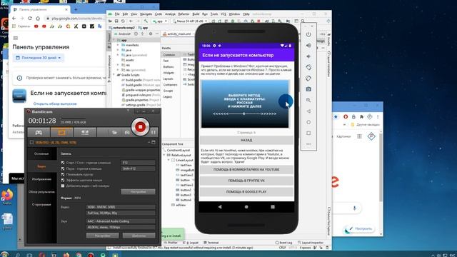The height and width of the screenshot is (257, 457).
Task: Open the activity_main.xml editor tab
Action: tap(177, 34)
